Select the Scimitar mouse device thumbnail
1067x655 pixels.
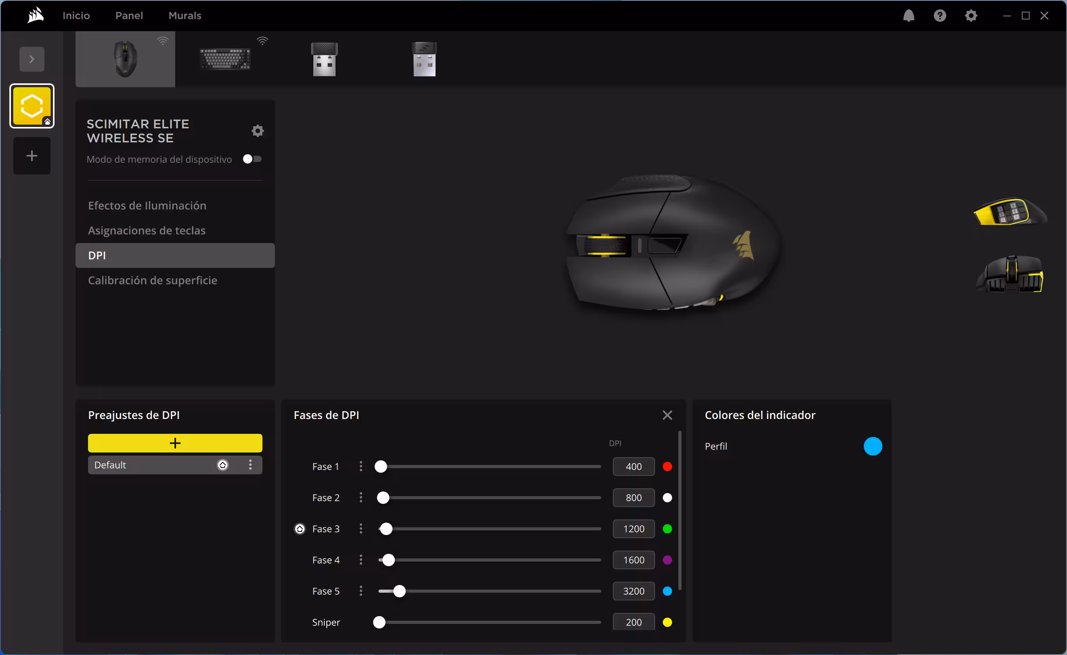click(x=125, y=59)
